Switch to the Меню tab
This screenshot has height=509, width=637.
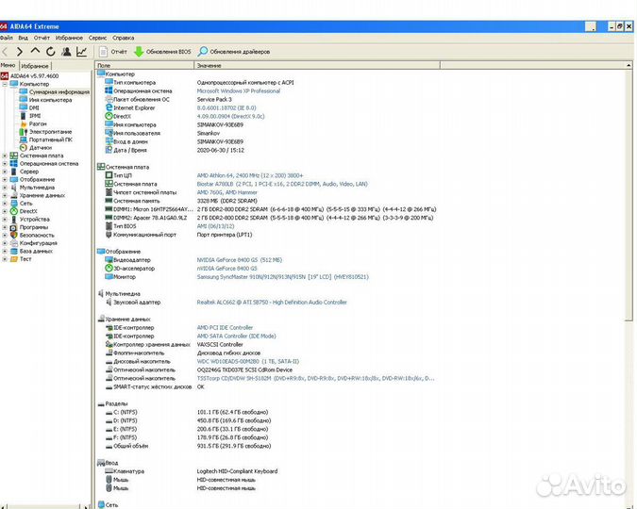8,65
